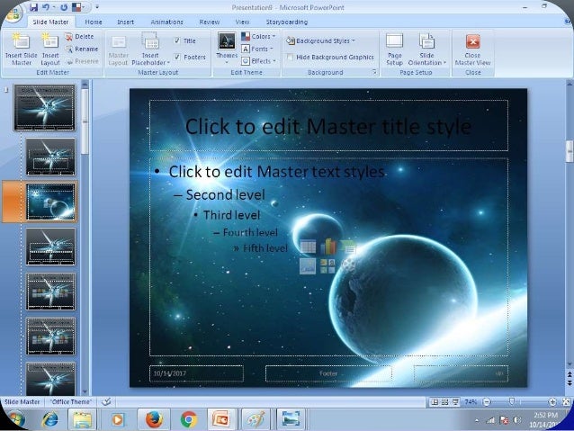The height and width of the screenshot is (431, 574).
Task: Open Paint from the taskbar
Action: 256,419
